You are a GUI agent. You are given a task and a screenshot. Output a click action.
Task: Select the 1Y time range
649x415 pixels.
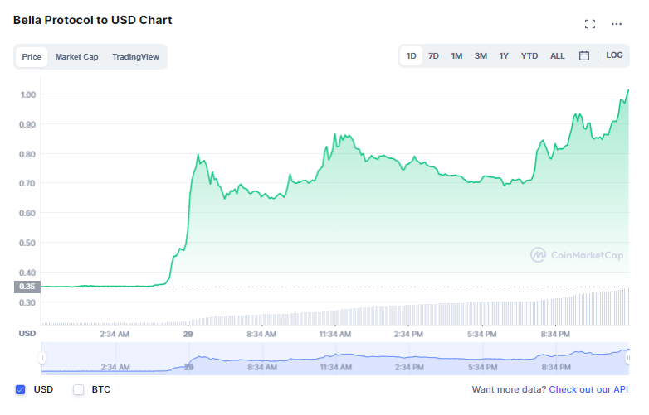[504, 55]
